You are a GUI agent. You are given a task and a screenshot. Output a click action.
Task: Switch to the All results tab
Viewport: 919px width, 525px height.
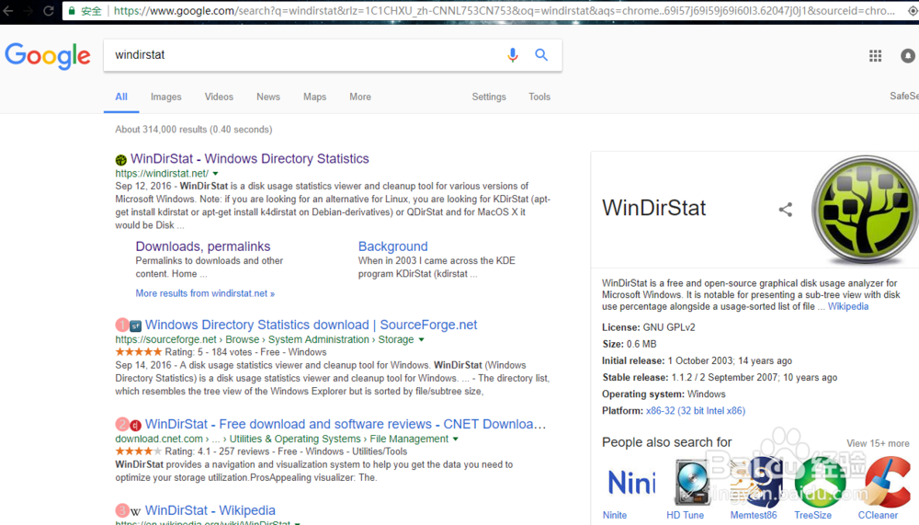tap(121, 97)
